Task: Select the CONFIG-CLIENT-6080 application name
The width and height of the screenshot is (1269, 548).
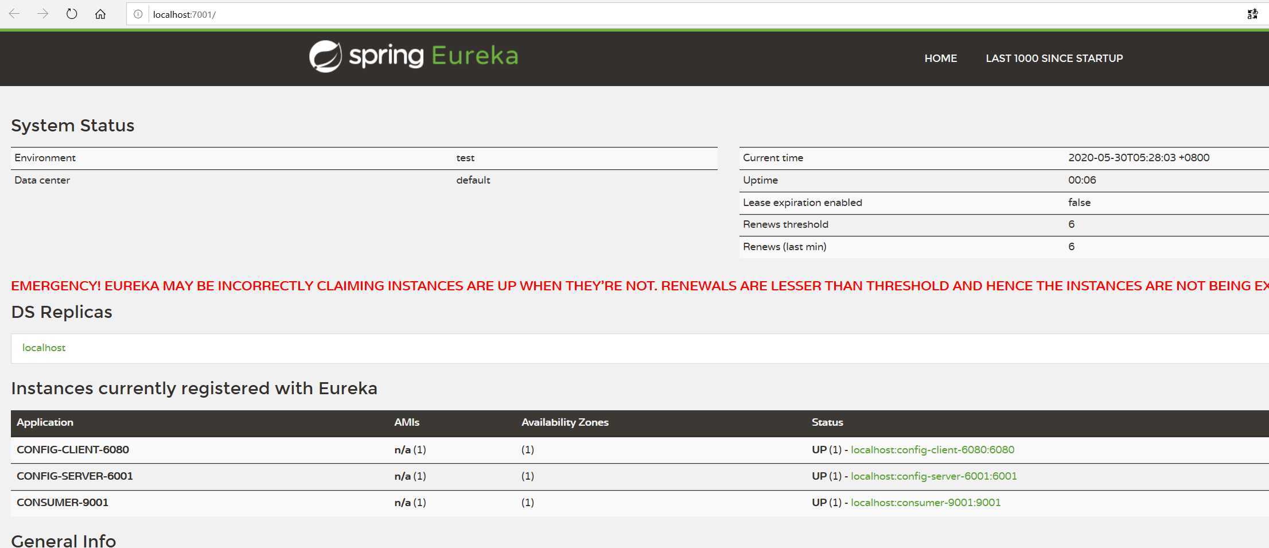Action: (x=73, y=450)
